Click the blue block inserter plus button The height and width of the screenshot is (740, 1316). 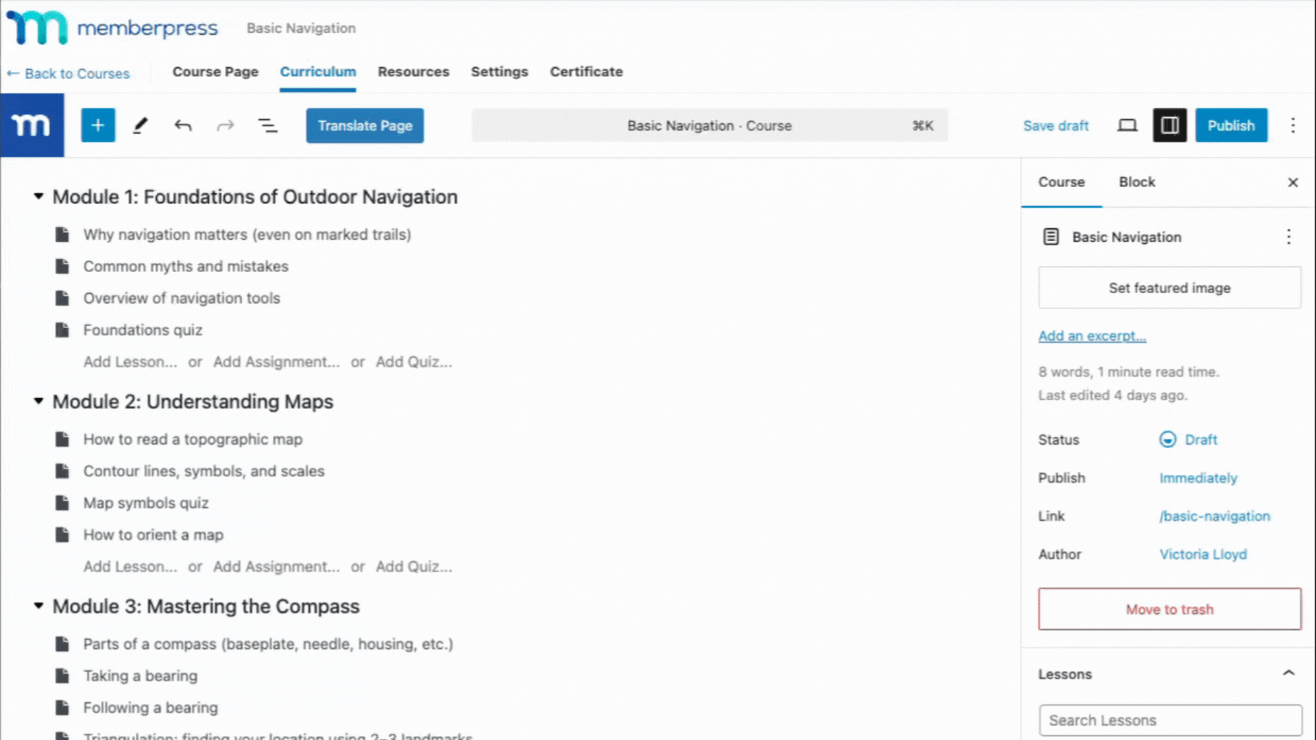(98, 125)
